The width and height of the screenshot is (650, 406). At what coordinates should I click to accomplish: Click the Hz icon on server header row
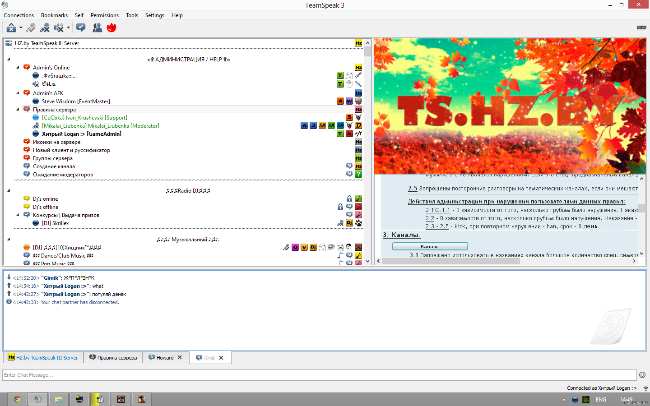click(x=358, y=43)
